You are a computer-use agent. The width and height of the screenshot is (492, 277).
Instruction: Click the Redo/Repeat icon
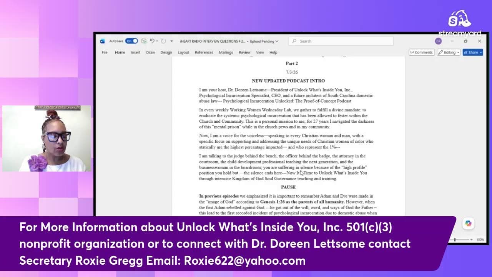point(163,41)
